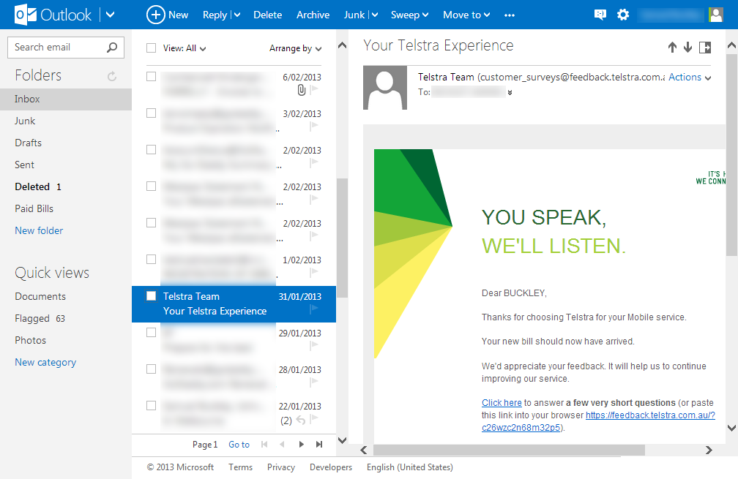Select the 3/02/2013 email checkbox
Viewport: 738px width, 479px height.
151,113
